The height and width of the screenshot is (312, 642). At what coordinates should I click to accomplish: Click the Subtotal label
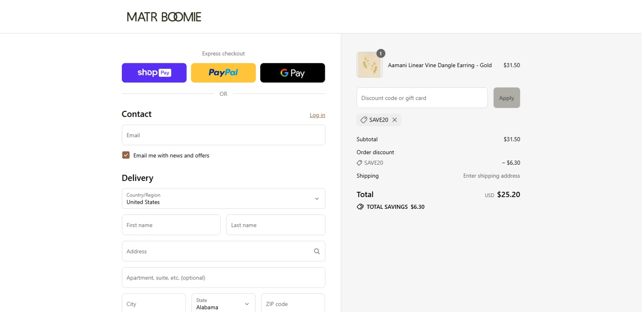click(x=367, y=139)
